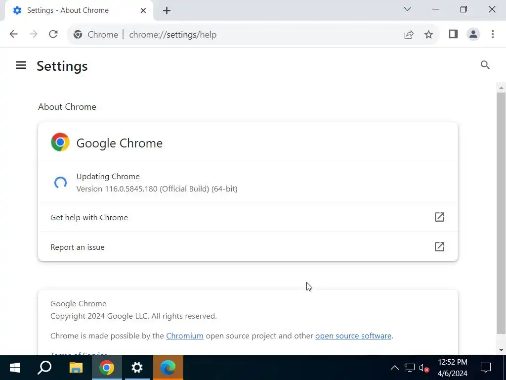Open the profile avatar menu
The width and height of the screenshot is (506, 380).
point(473,34)
